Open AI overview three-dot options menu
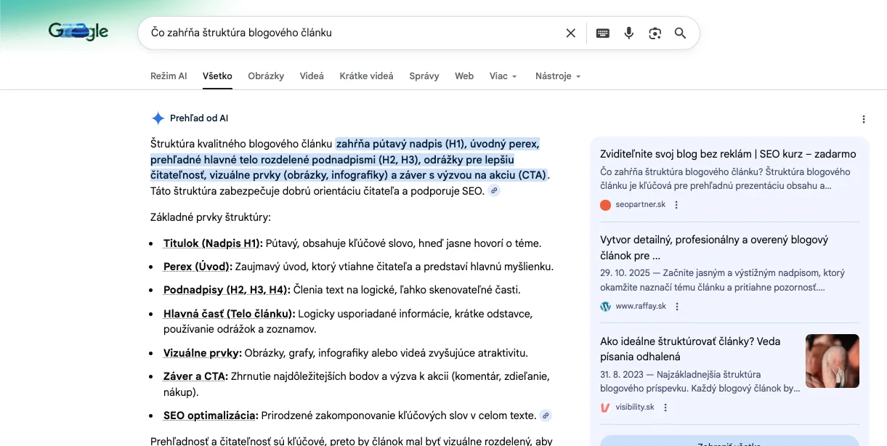The height and width of the screenshot is (446, 887). click(863, 119)
